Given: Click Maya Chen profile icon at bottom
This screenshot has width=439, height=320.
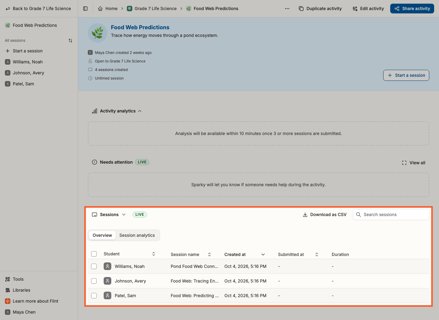Looking at the screenshot, I should [8, 312].
